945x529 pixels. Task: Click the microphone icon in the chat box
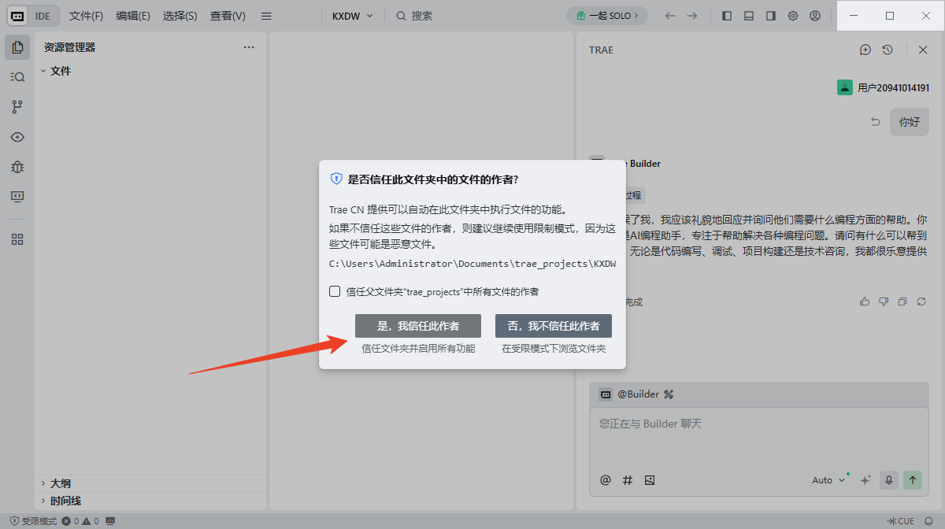[888, 479]
